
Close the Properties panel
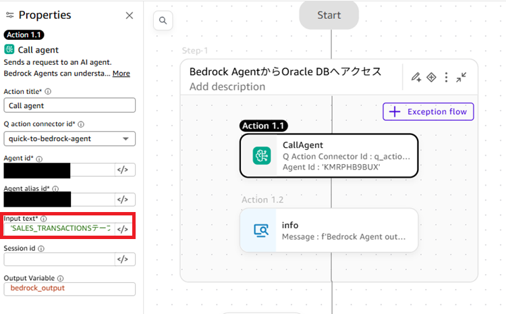point(130,16)
